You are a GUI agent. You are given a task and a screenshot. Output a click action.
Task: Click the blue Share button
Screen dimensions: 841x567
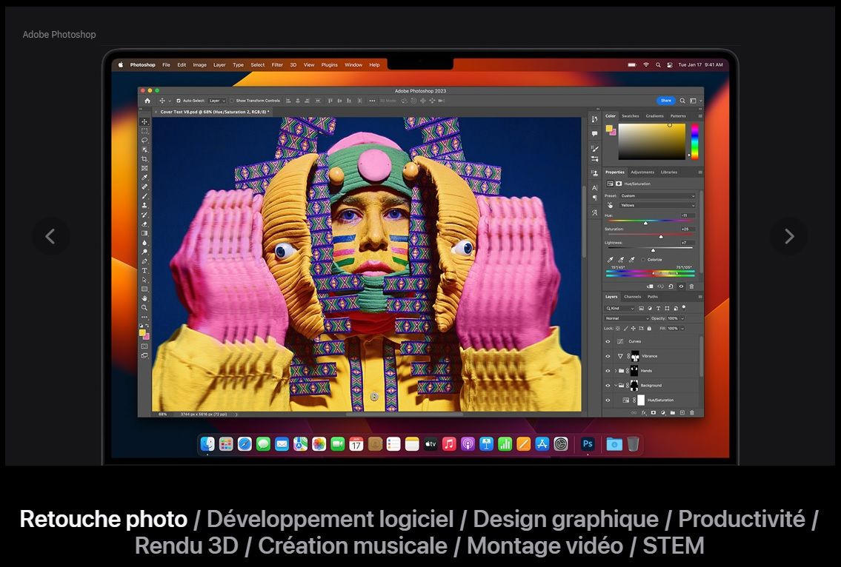pos(665,101)
